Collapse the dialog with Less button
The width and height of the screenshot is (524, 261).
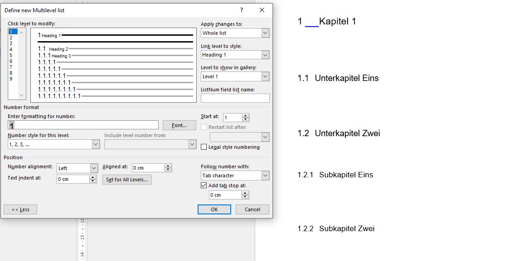[20, 209]
